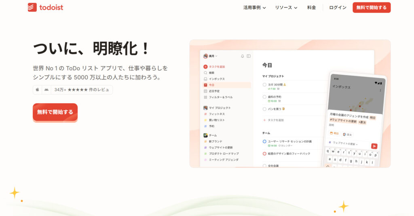Click the 7:30 recurring time label
Image resolution: width=414 pixels, height=216 pixels.
(x=272, y=89)
